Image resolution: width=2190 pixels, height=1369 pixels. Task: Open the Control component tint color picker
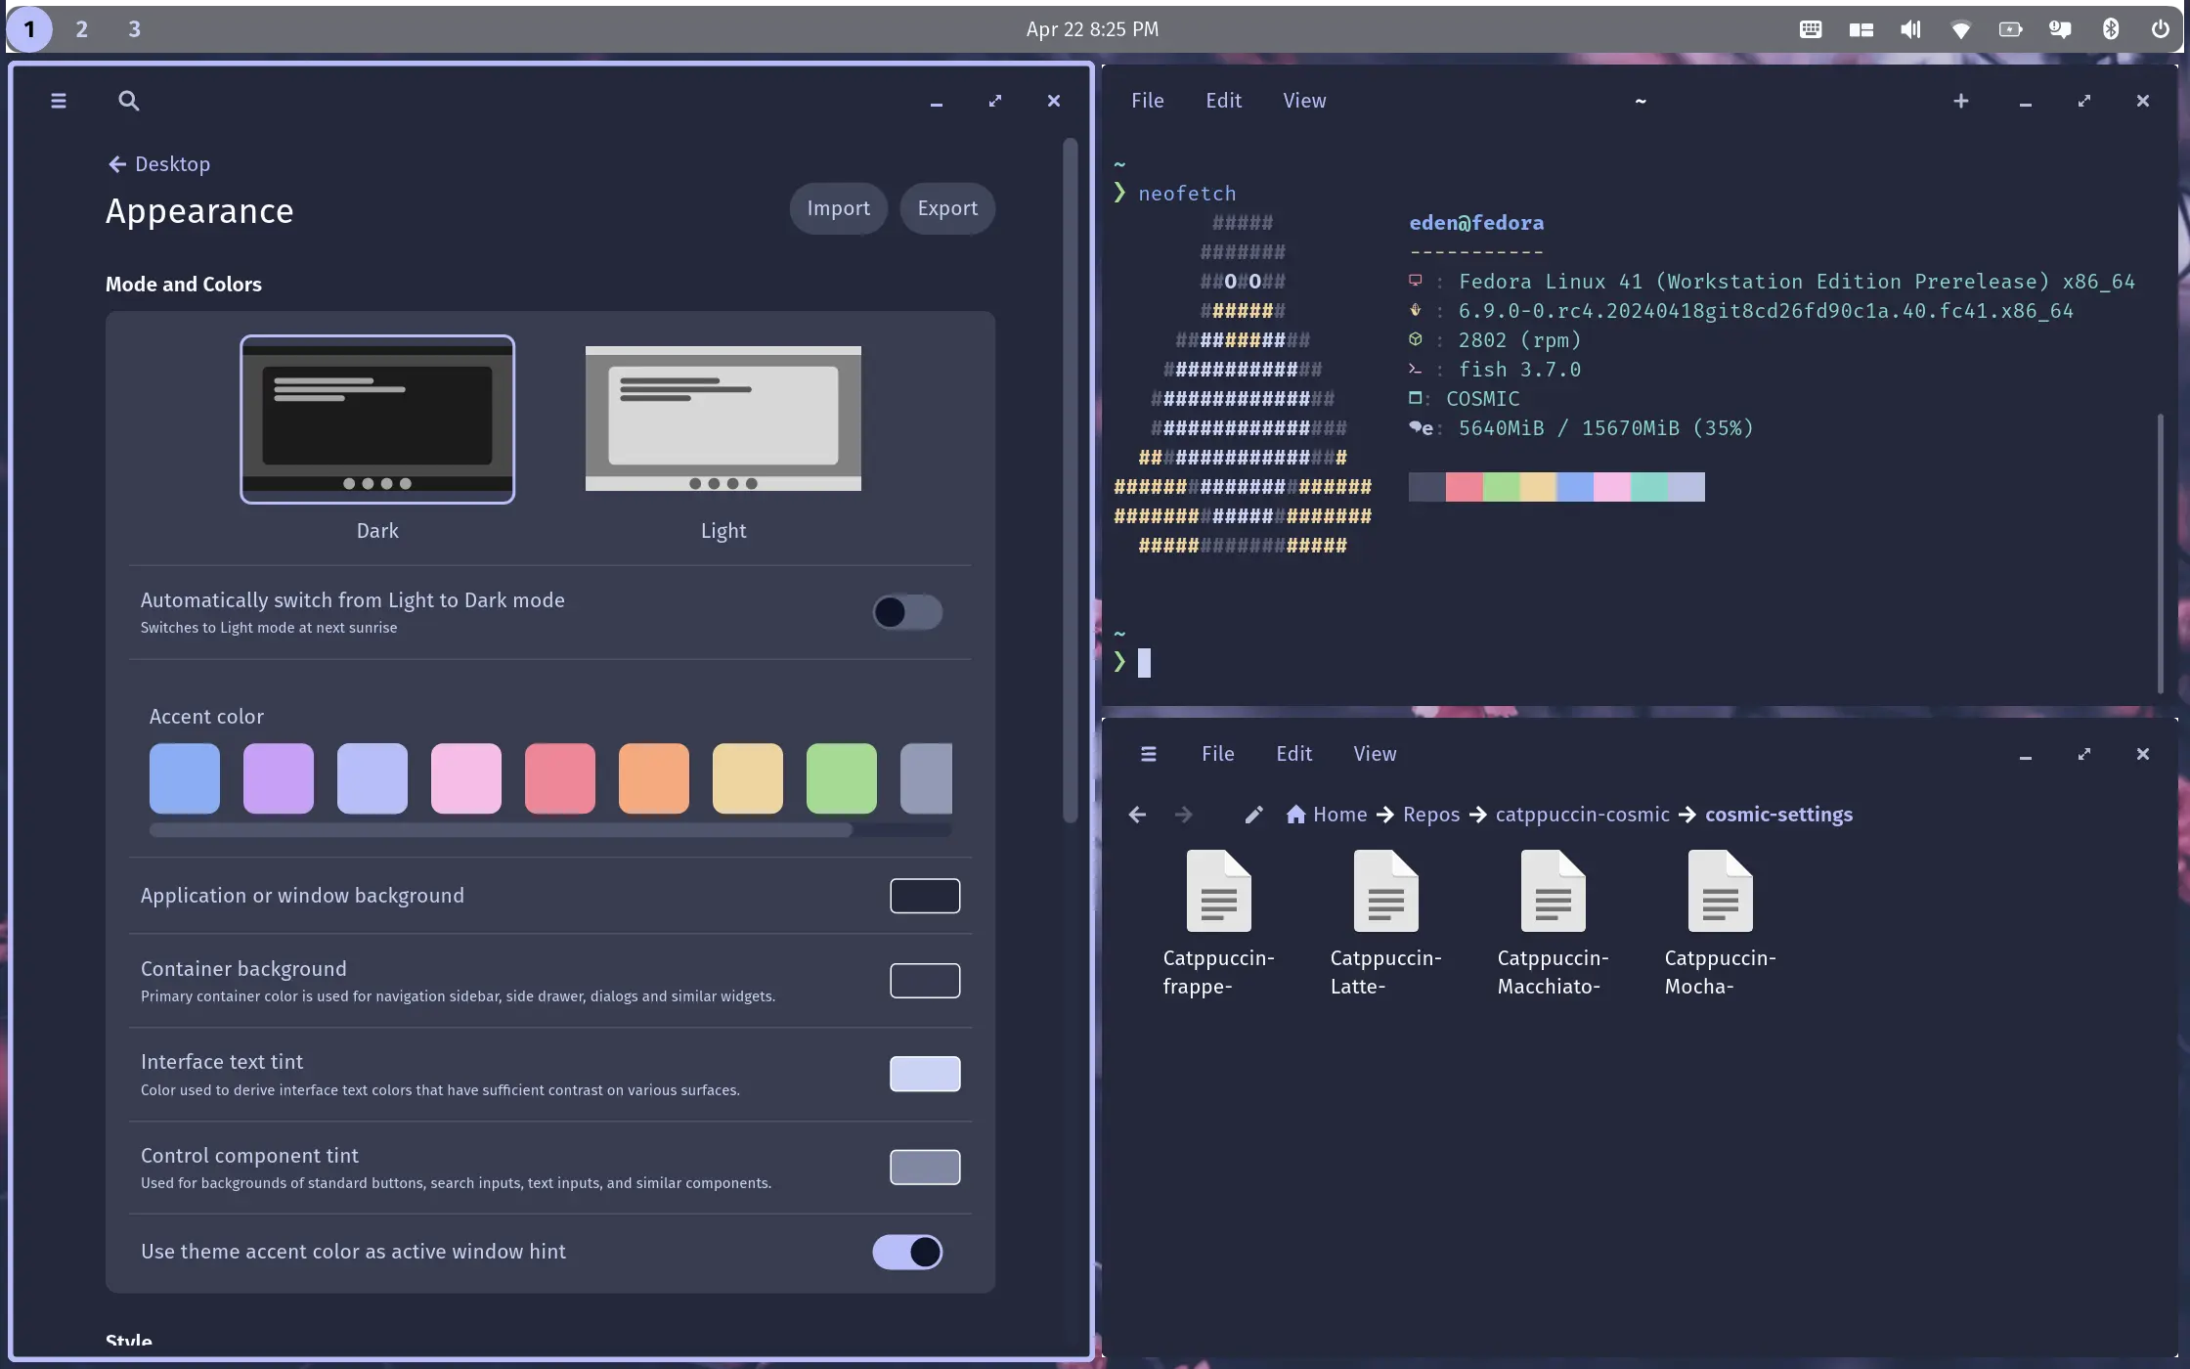[x=924, y=1167]
